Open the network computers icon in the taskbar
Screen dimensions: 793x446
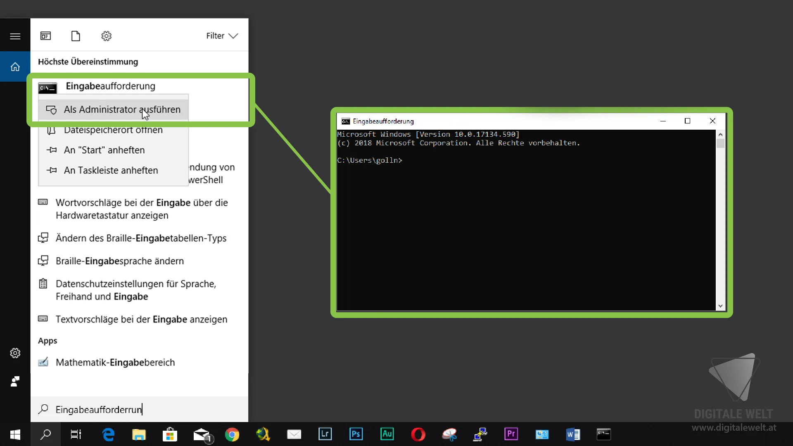point(480,434)
